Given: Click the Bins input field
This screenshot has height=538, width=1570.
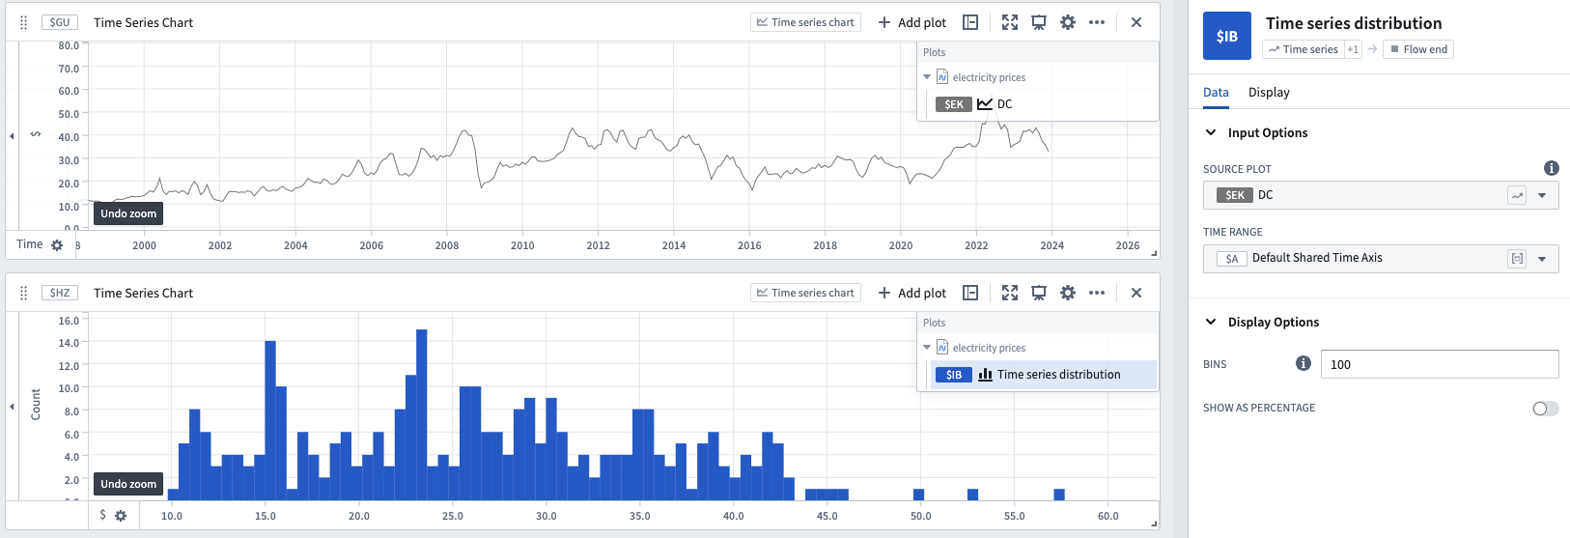Looking at the screenshot, I should [1440, 364].
